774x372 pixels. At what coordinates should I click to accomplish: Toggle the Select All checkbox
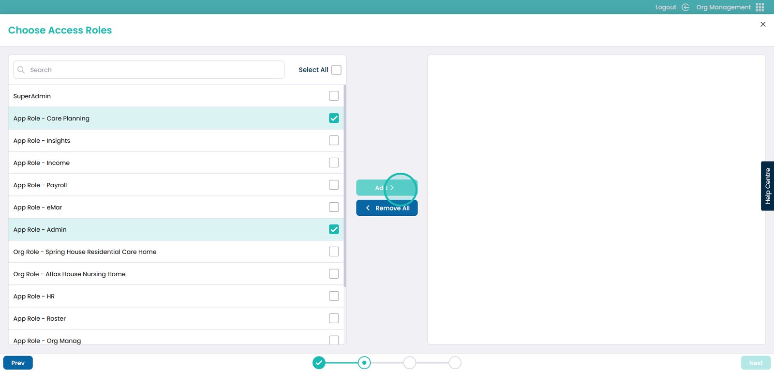click(336, 70)
